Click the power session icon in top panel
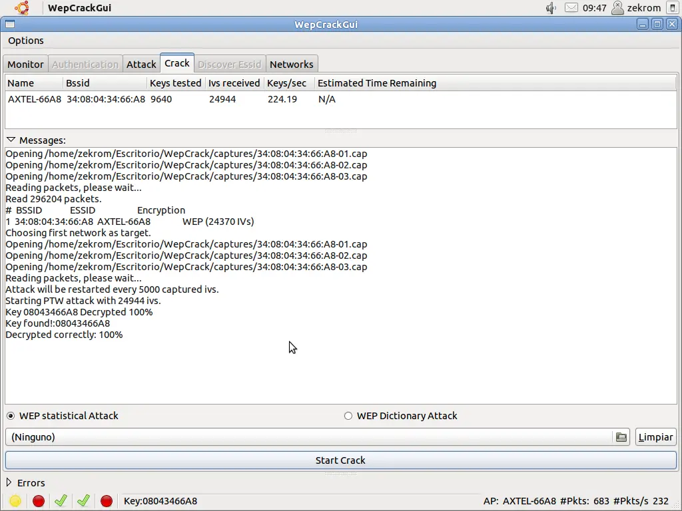This screenshot has height=511, width=682. click(x=673, y=8)
